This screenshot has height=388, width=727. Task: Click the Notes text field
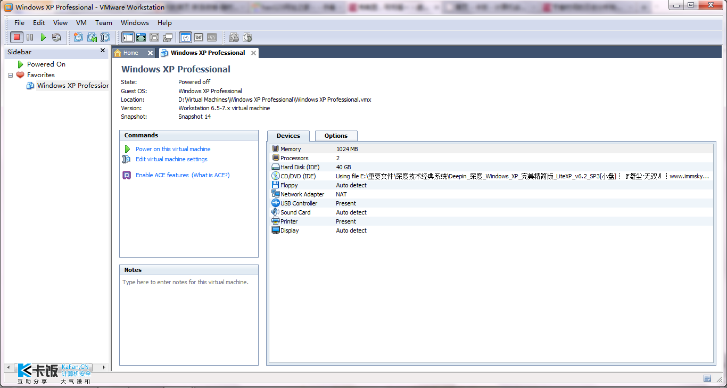click(189, 320)
